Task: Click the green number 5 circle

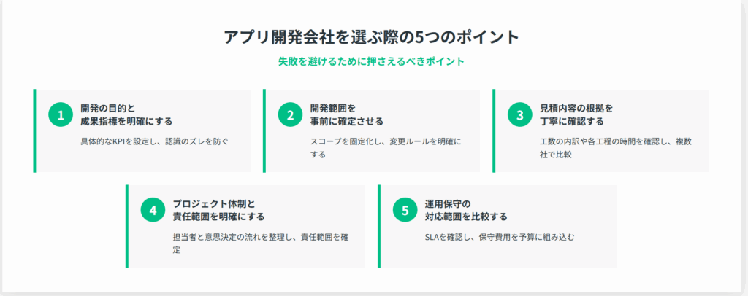Action: point(405,210)
